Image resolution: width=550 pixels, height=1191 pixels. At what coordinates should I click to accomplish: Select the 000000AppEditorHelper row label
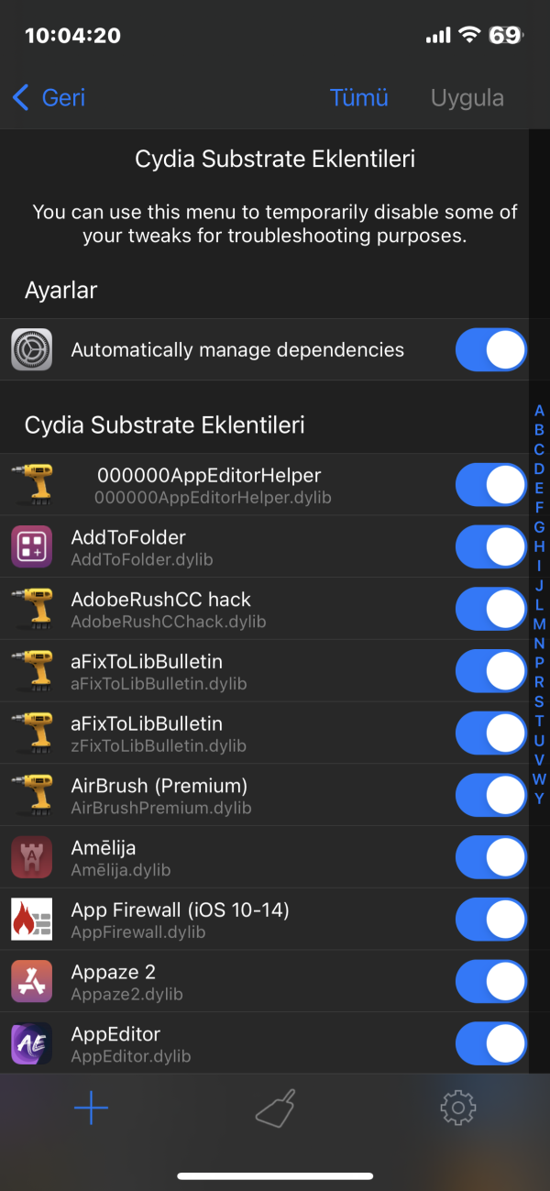point(209,476)
